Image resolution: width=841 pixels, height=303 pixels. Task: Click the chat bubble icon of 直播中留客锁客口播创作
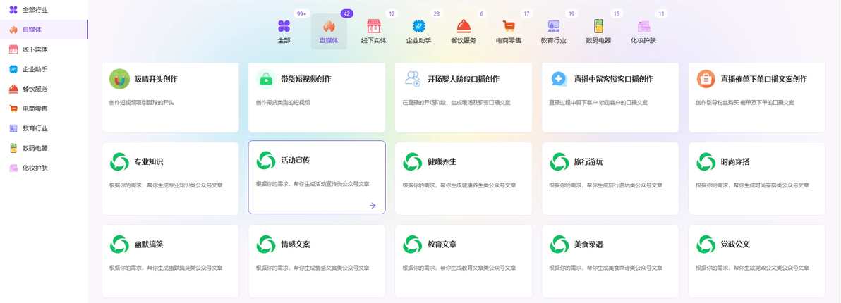pyautogui.click(x=559, y=79)
